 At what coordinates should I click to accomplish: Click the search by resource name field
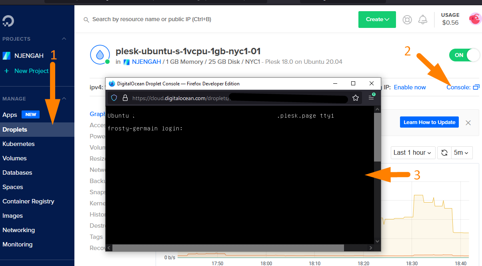(x=152, y=19)
